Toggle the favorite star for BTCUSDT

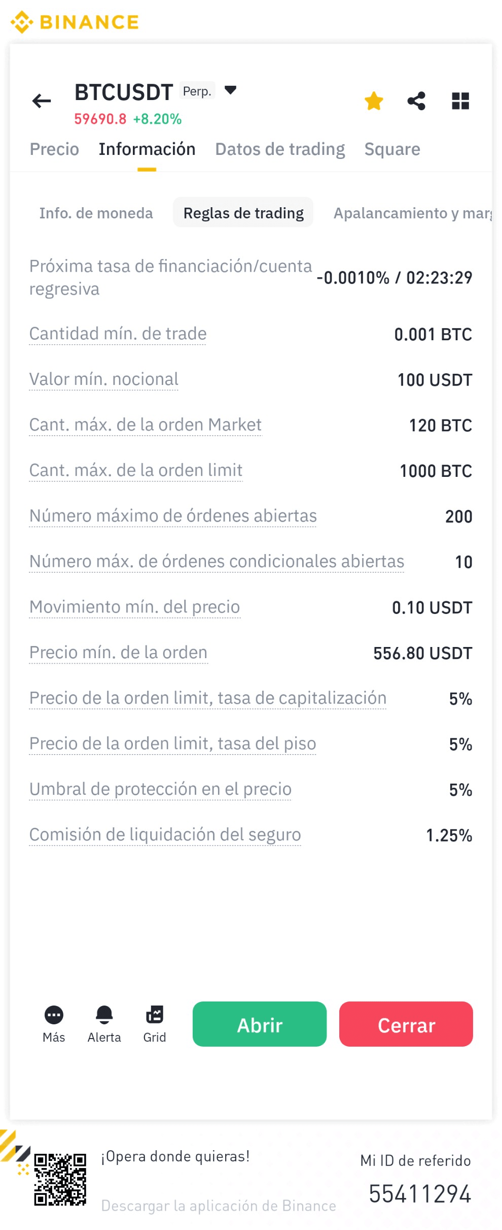(374, 101)
